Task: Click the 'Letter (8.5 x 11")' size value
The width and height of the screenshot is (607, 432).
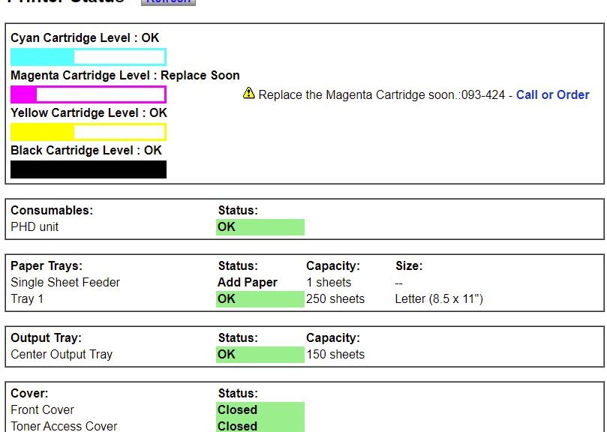Action: click(439, 299)
